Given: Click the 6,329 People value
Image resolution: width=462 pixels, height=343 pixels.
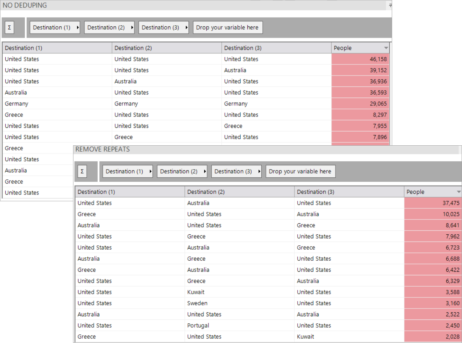Looking at the screenshot, I should point(452,281).
